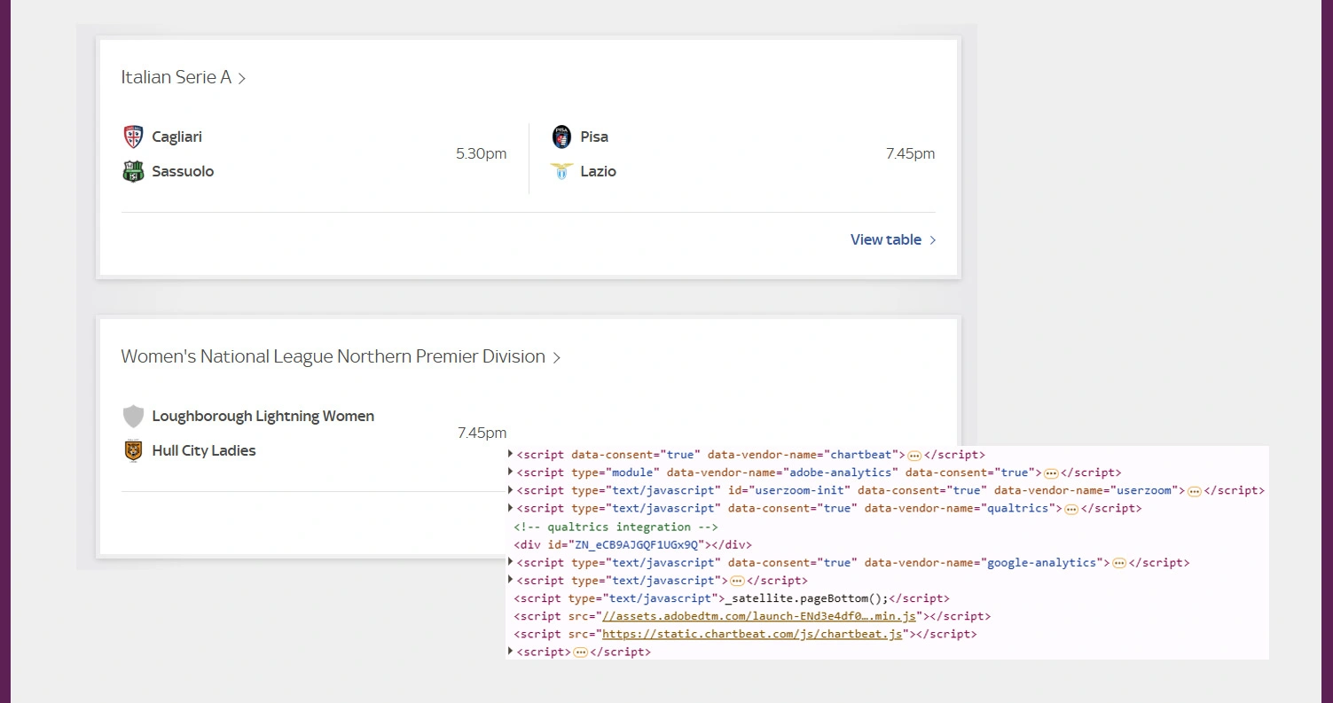Expand the Women's National League heading chevron
Screen dimensions: 1333x703
[x=557, y=357]
